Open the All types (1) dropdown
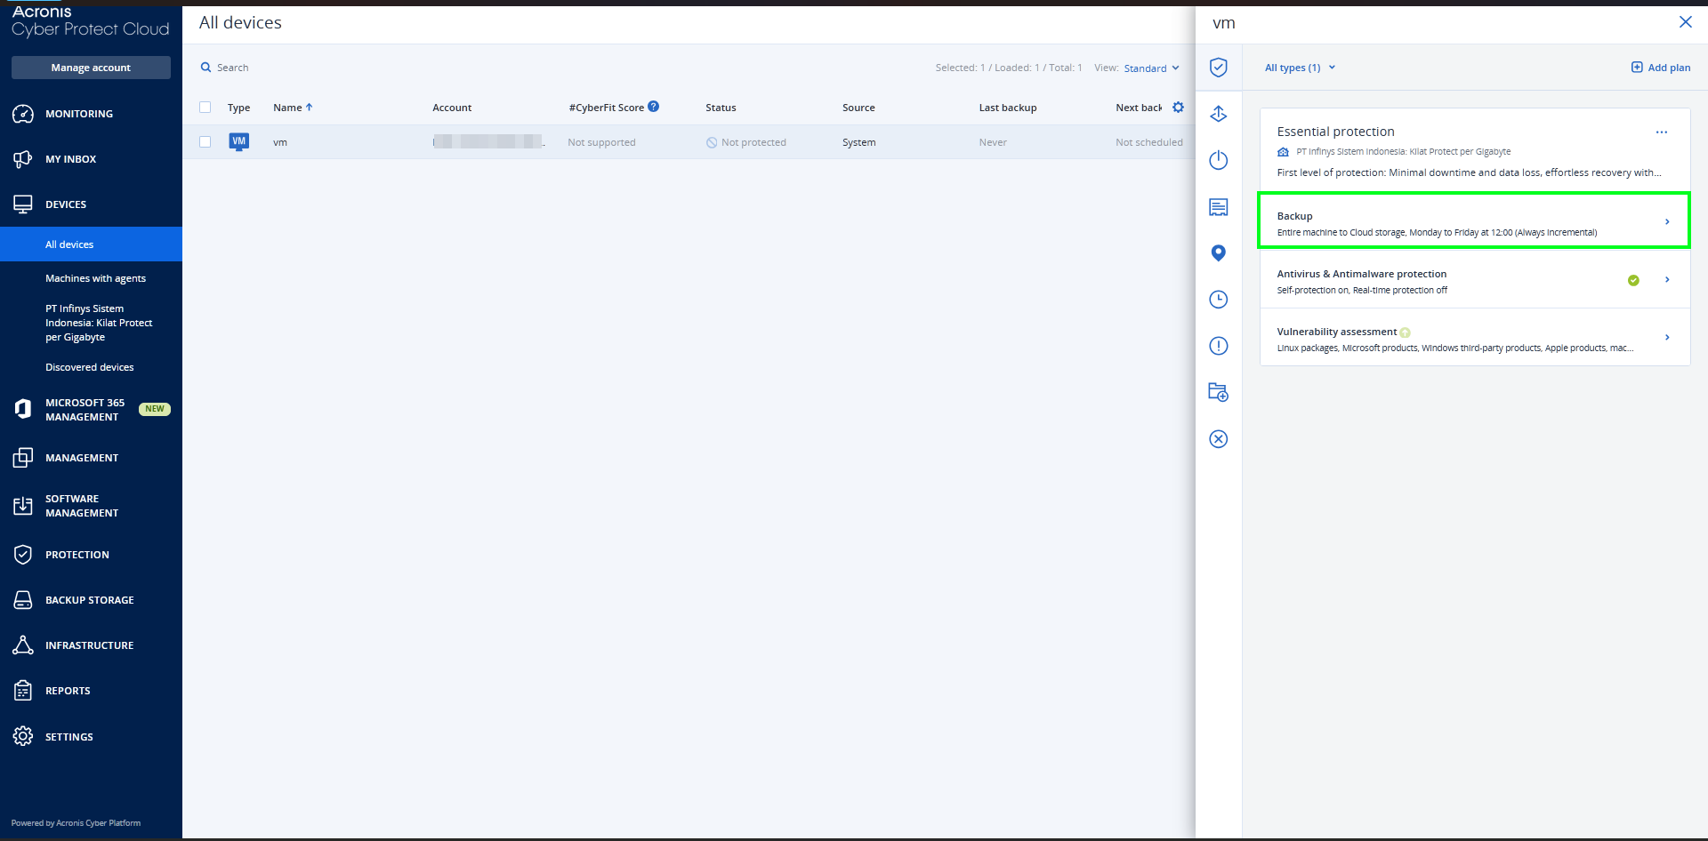Screen dimensions: 1708x841 [1300, 68]
